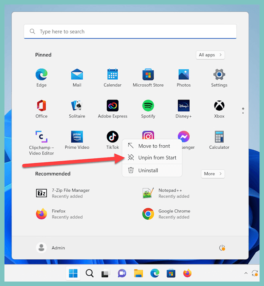
Task: Open Microsoft Store from Pinned
Action: 148,78
